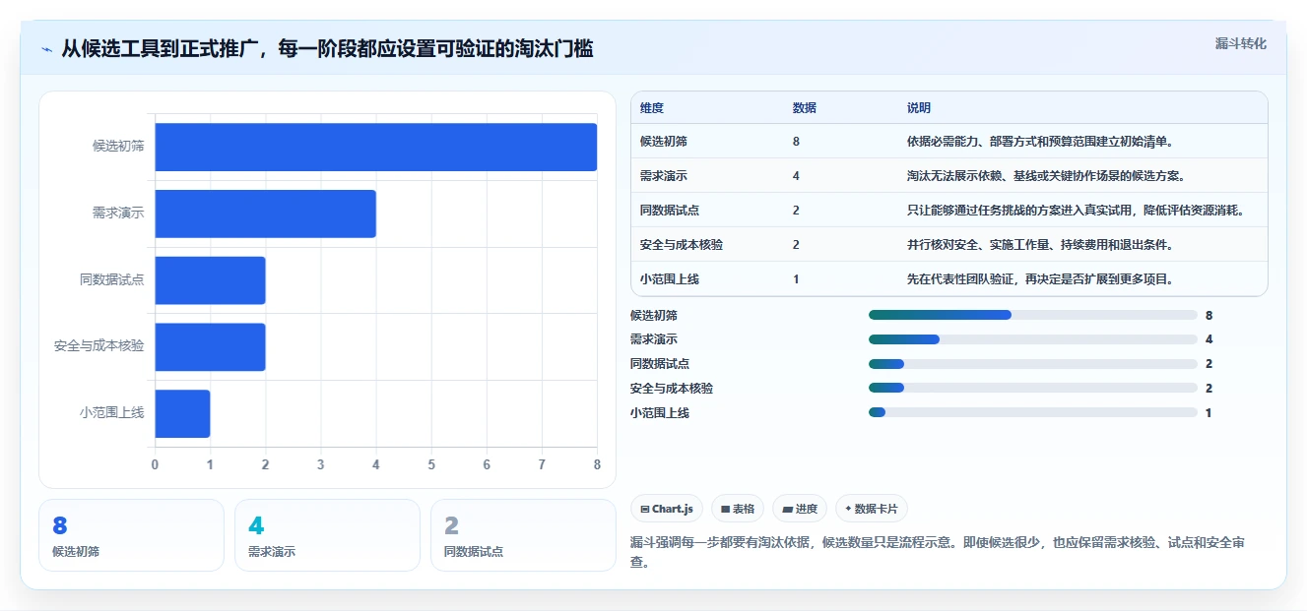Click the 小范围上线 bar in the chart

182,413
